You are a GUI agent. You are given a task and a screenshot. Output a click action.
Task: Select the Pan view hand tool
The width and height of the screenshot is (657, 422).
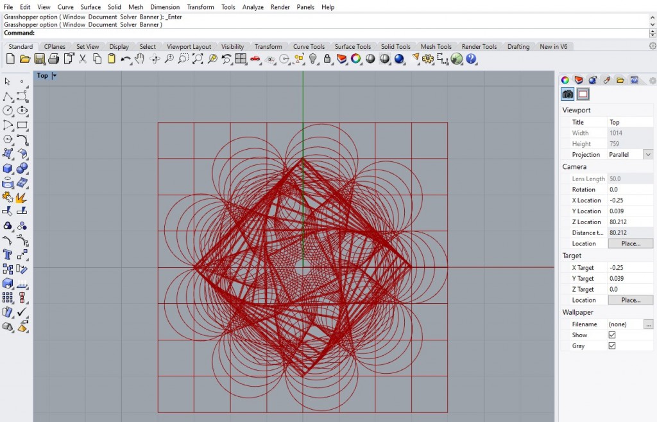coord(139,59)
